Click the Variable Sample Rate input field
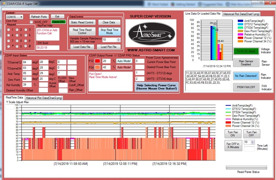 110,40
